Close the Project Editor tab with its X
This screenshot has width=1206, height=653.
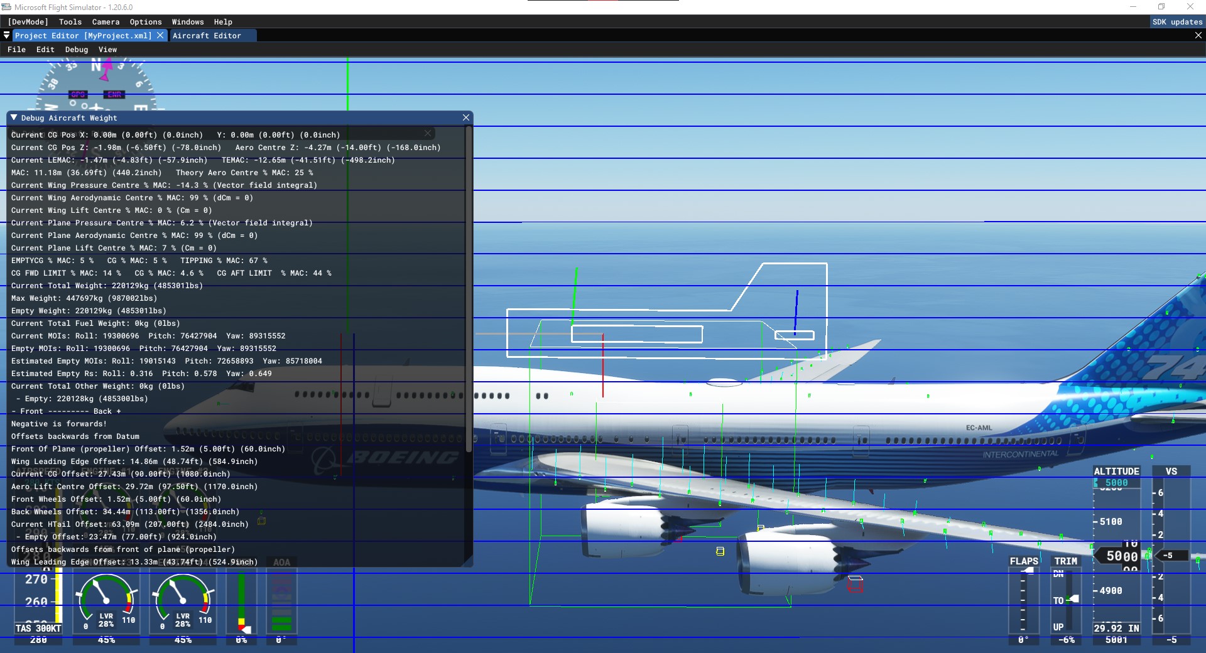tap(160, 36)
